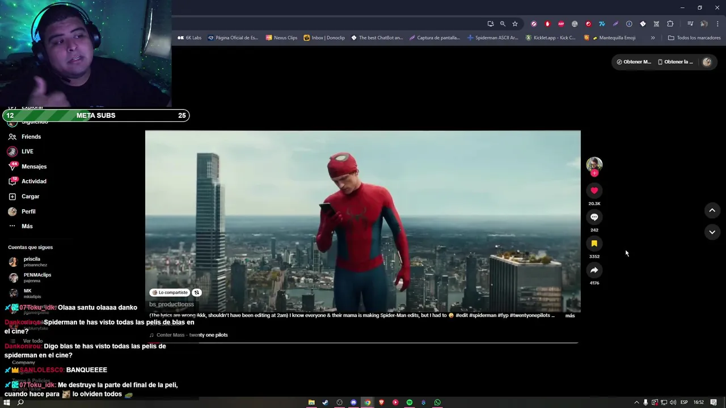Show hidden system tray icons
This screenshot has height=408, width=726.
click(x=636, y=402)
